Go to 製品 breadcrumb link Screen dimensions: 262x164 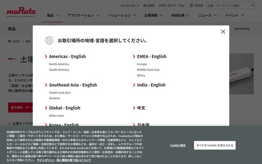click(28, 41)
